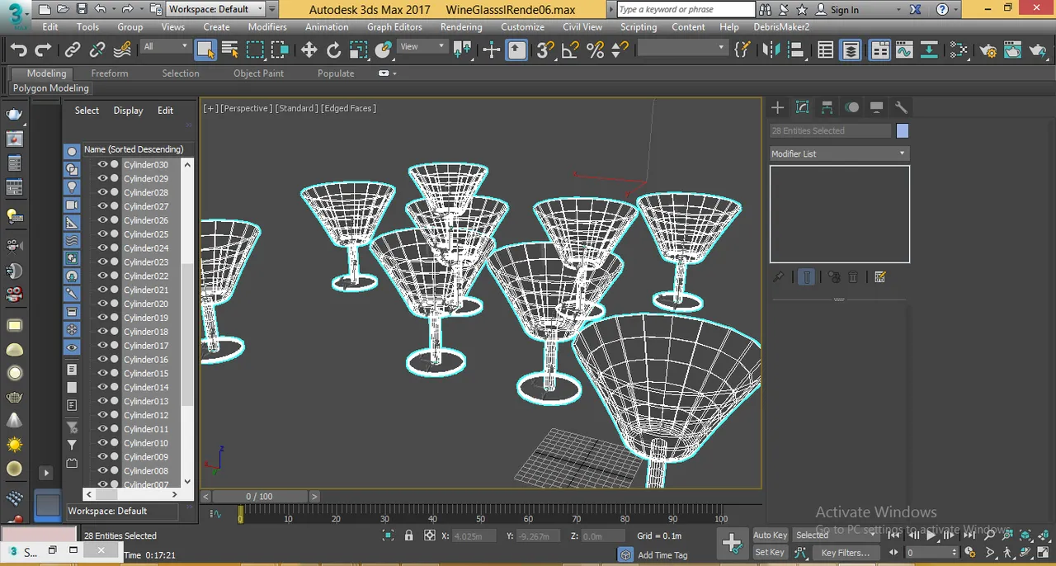Click the object color swatch
1056x566 pixels.
coord(903,130)
